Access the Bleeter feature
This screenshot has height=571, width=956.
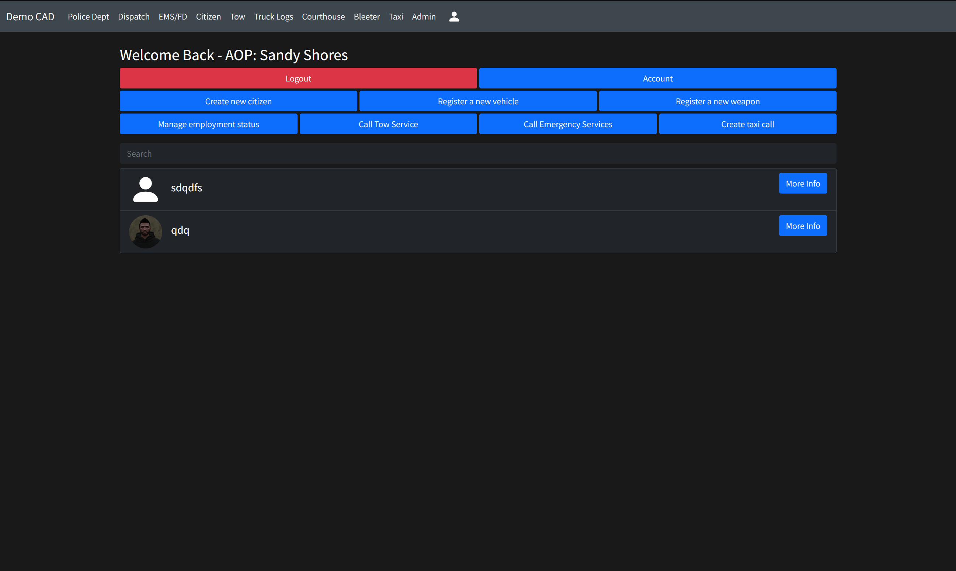pos(367,16)
